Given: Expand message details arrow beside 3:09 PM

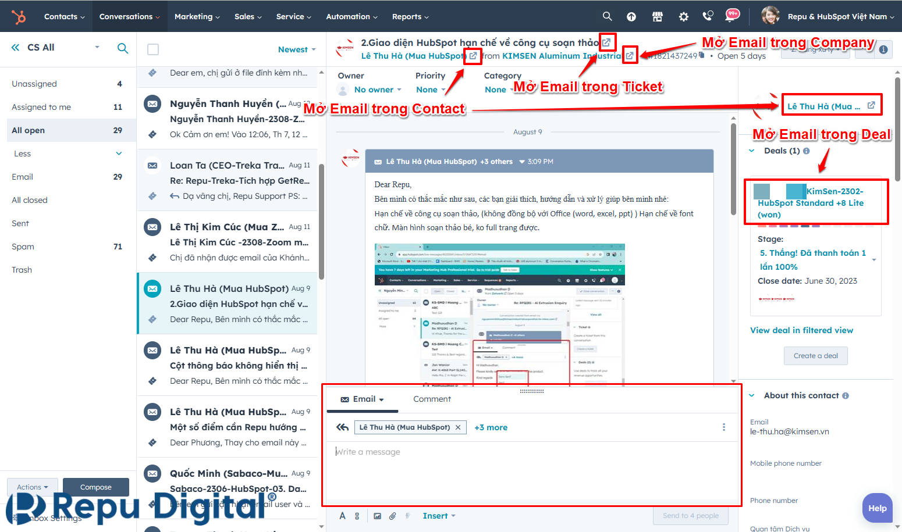Looking at the screenshot, I should (x=522, y=162).
